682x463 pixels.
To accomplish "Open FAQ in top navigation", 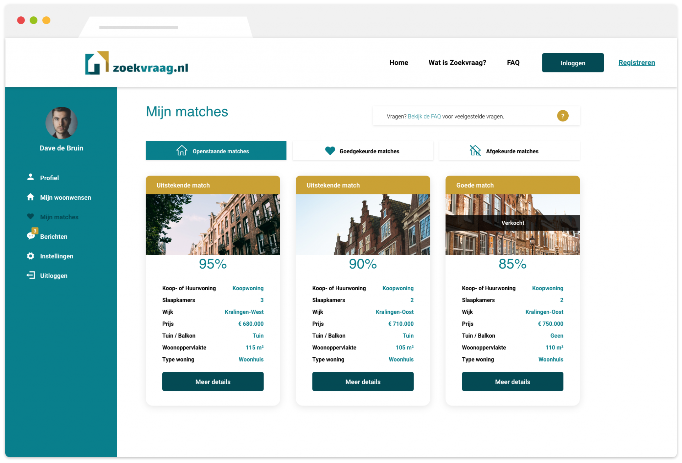I will pyautogui.click(x=513, y=63).
